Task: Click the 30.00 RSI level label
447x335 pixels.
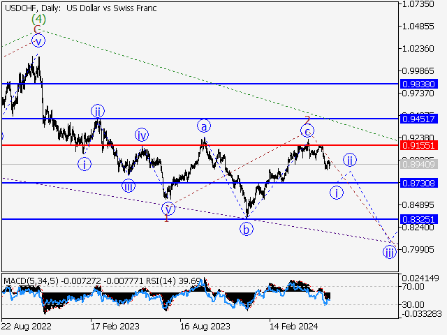Action: [413, 305]
